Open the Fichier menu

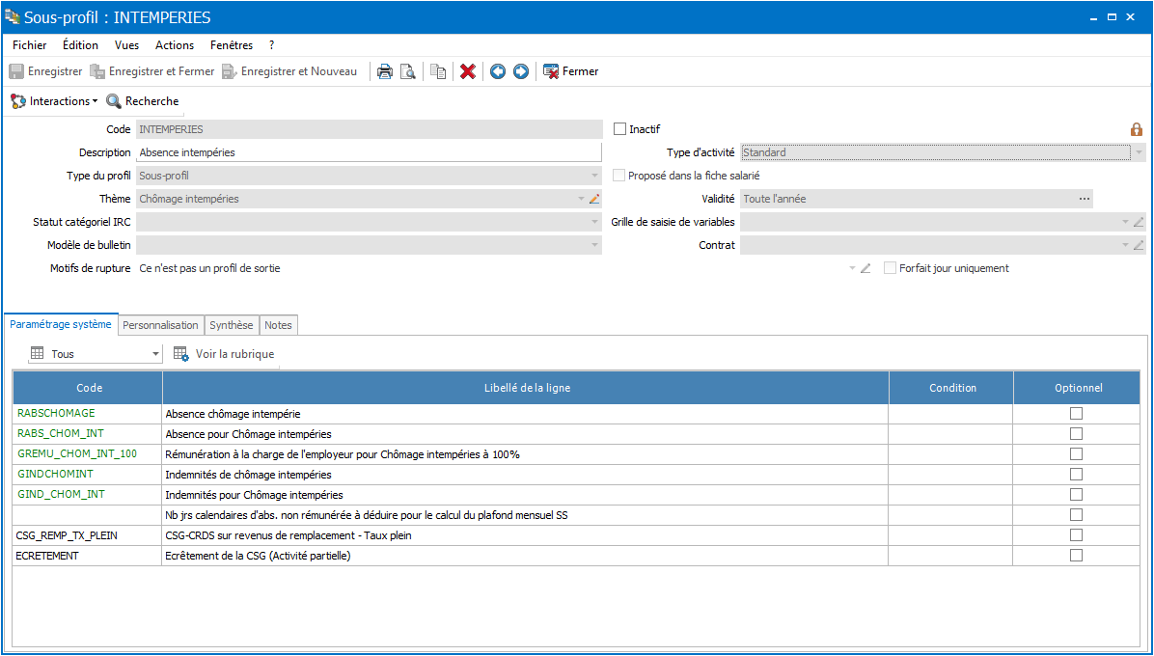[30, 45]
